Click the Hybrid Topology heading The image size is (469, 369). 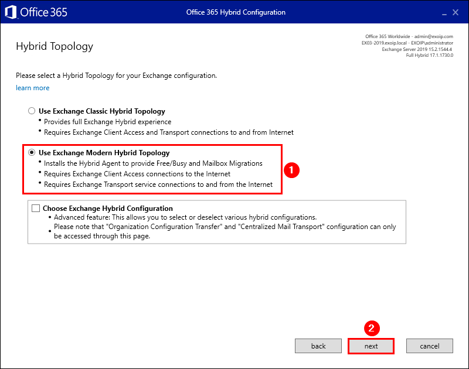[x=55, y=46]
